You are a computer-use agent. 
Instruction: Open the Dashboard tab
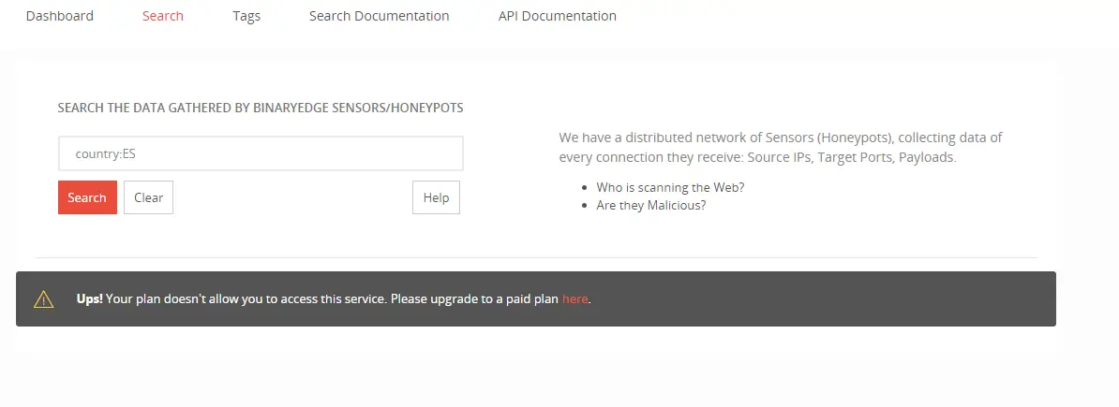click(60, 16)
